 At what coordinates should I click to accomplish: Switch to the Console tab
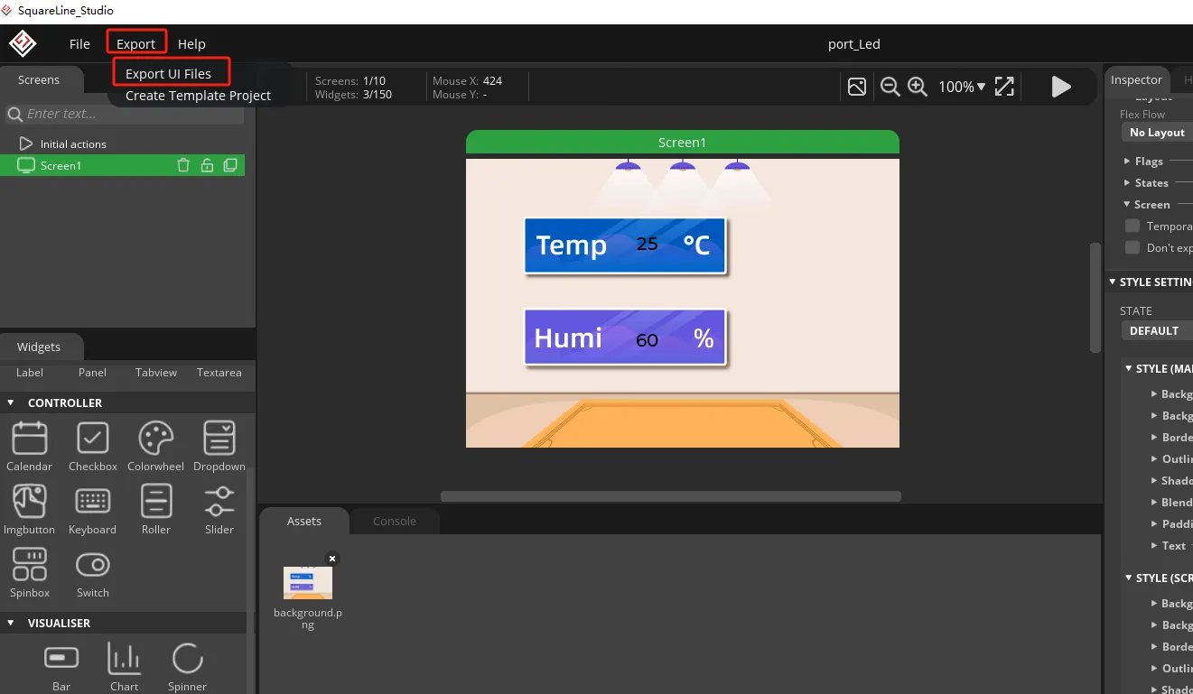395,521
